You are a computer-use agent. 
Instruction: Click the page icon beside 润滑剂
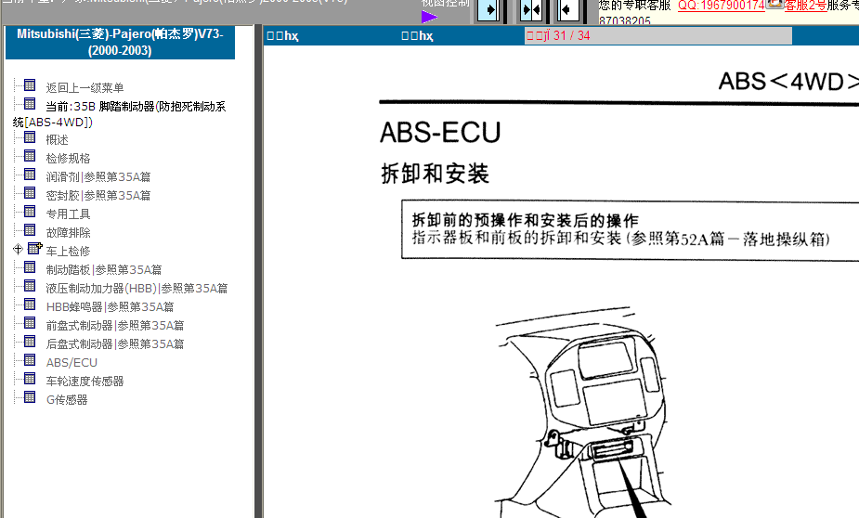(x=30, y=175)
